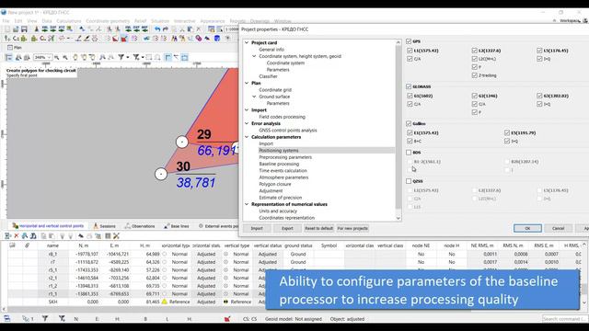Collapse the Project card tree node
589x331 pixels.
click(x=247, y=43)
